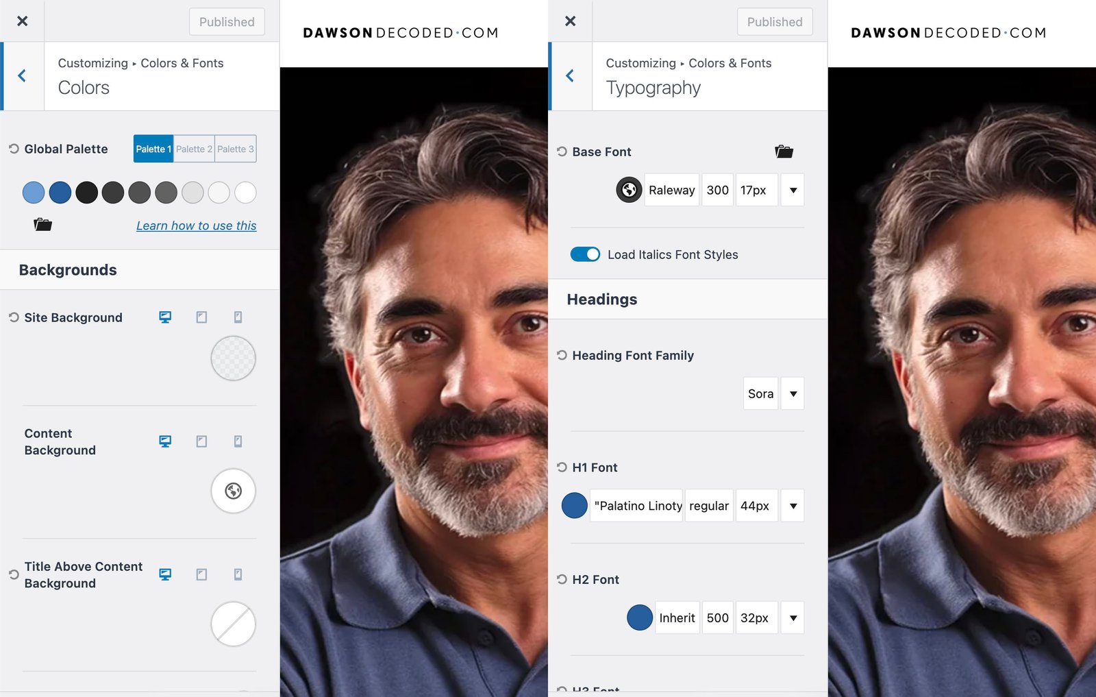Expand the H2 Font options arrow
The width and height of the screenshot is (1096, 697).
tap(793, 618)
